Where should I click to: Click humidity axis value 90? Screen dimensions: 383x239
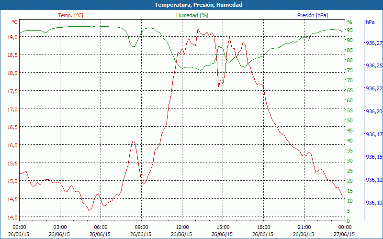[350, 40]
